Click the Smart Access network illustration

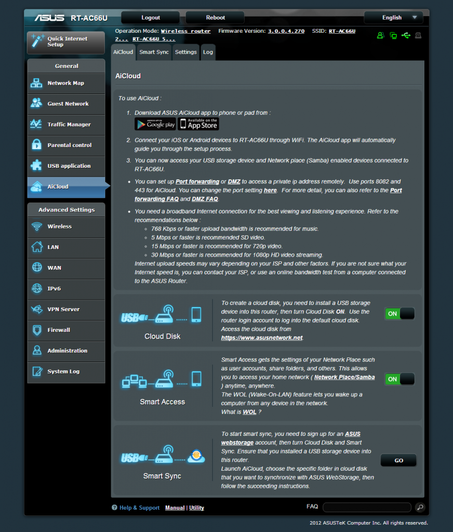click(x=162, y=379)
